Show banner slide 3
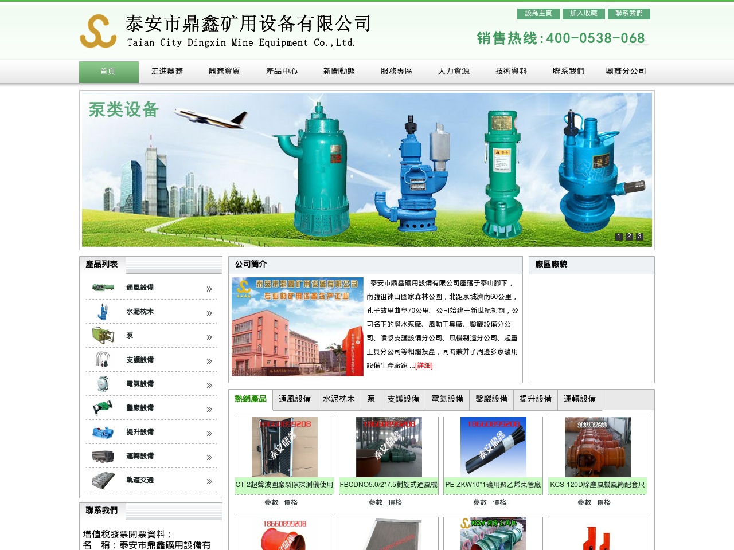734x550 pixels. [x=639, y=237]
